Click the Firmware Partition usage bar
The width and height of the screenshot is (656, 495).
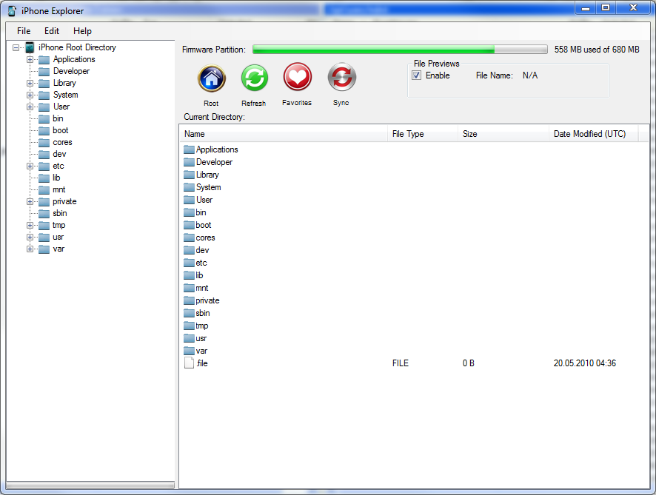(x=400, y=50)
